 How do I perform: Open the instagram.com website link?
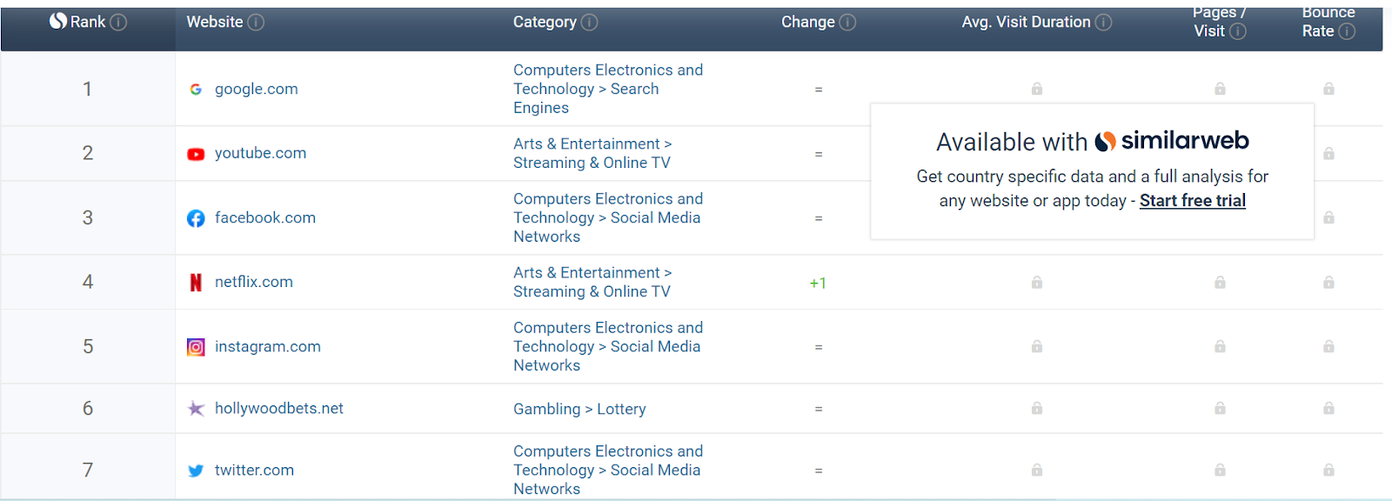267,347
